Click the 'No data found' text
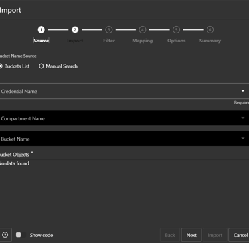The image size is (249, 243). tap(15, 163)
